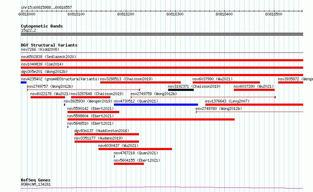The height and width of the screenshot is (192, 313).
Task: Click the nsv7266 (Kidd2008) variant label
Action: pyautogui.click(x=40, y=49)
